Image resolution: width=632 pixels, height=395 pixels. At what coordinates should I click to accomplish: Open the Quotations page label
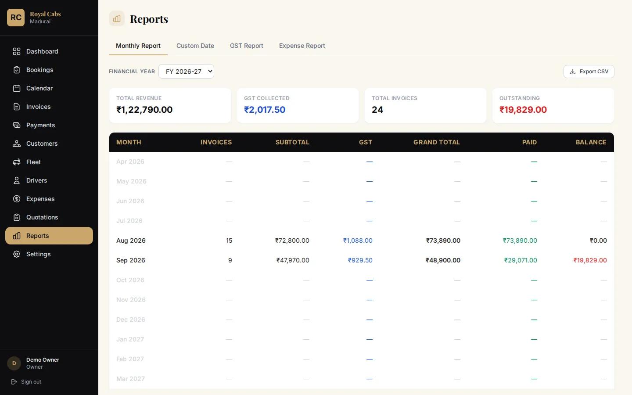(x=42, y=217)
